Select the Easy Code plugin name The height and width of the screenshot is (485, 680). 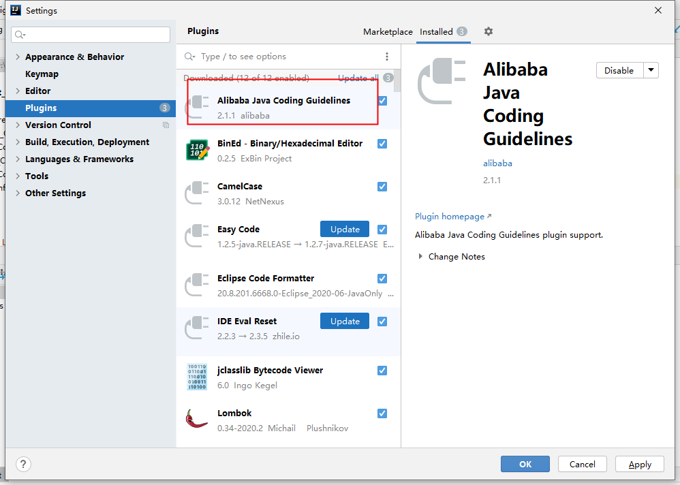tap(238, 230)
